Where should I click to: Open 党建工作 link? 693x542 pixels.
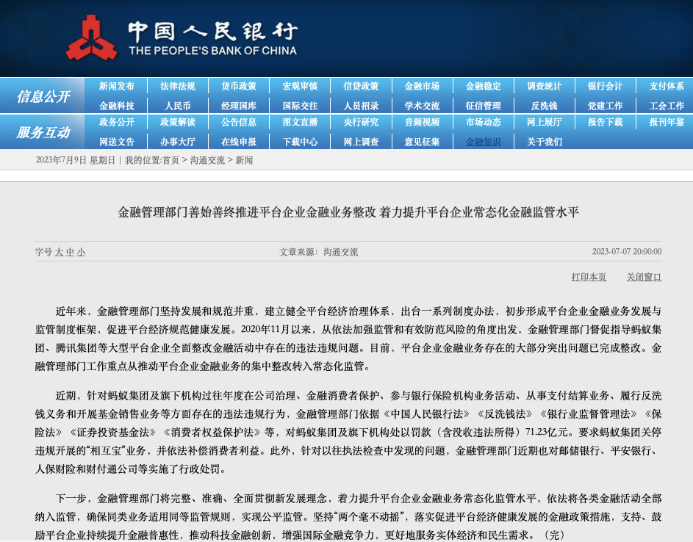(x=605, y=106)
